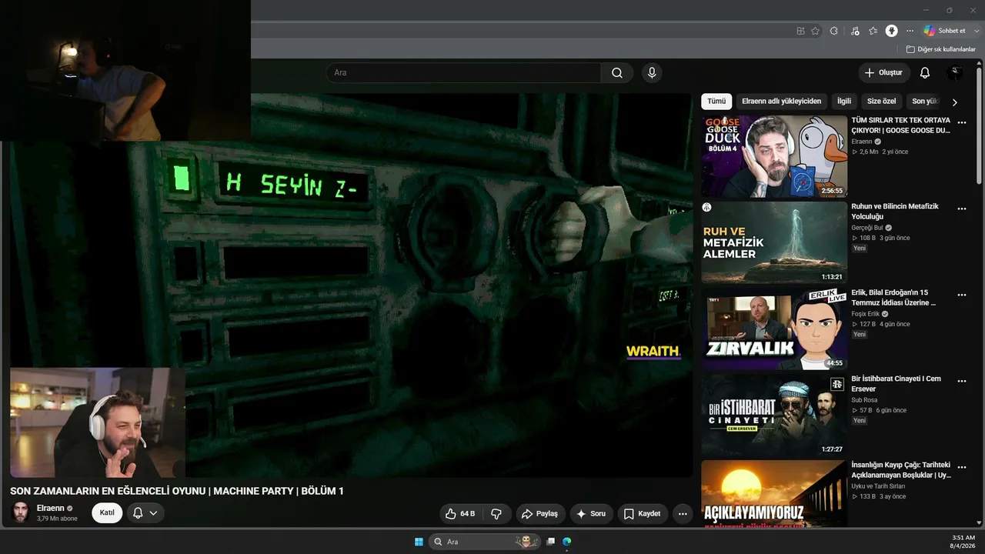Image resolution: width=985 pixels, height=554 pixels.
Task: Open options for Ruhun ve Bilincin video
Action: pos(961,209)
